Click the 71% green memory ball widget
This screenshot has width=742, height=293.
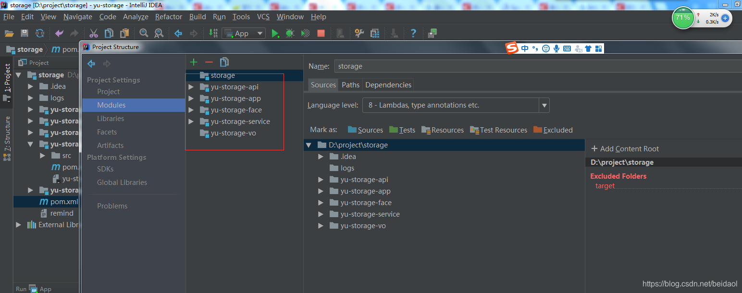(682, 18)
